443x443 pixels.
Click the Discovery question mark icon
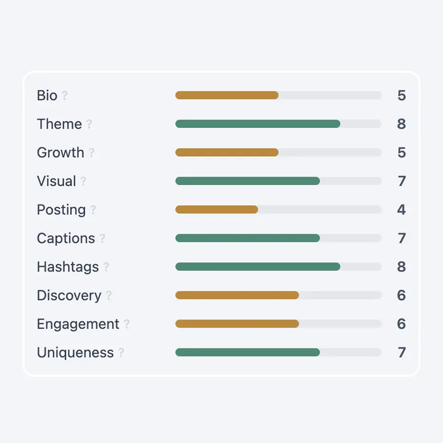[x=108, y=296]
